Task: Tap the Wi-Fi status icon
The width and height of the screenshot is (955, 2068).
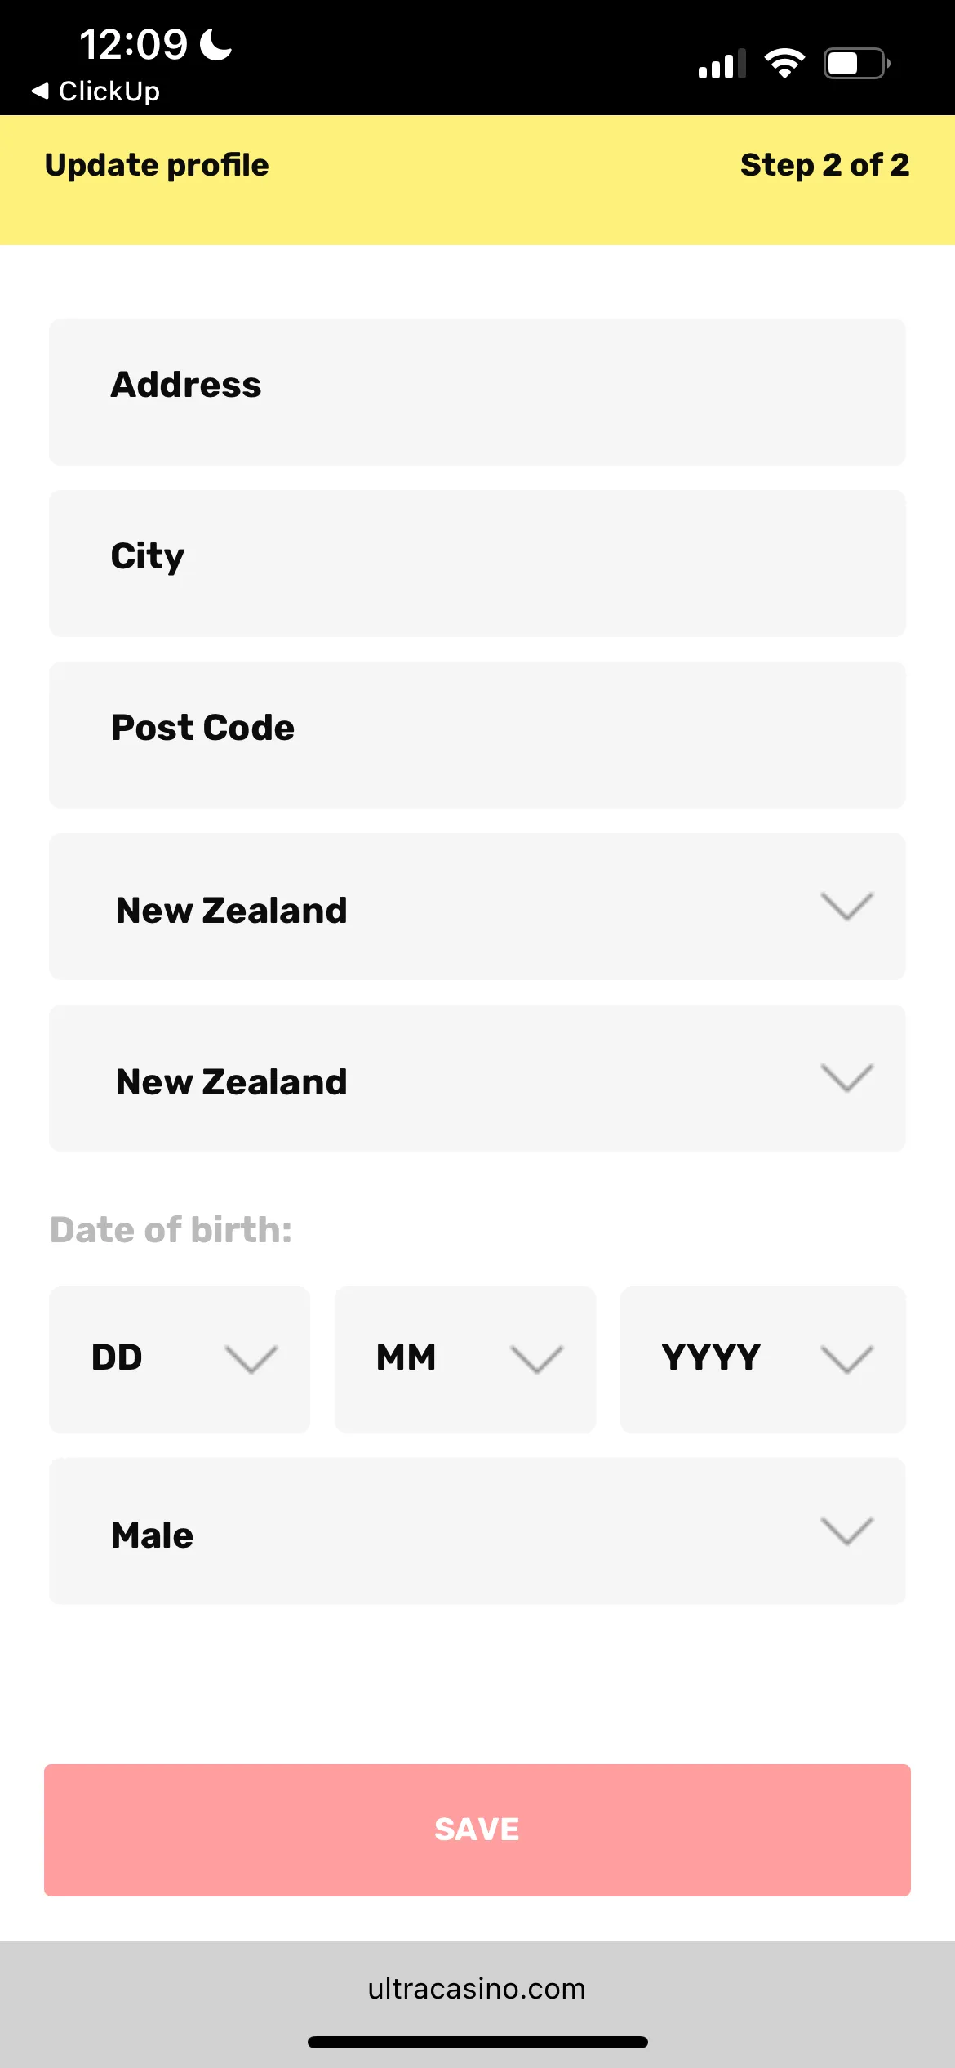Action: (x=784, y=63)
